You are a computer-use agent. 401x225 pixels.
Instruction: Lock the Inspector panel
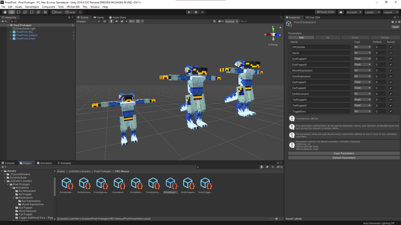pos(395,18)
